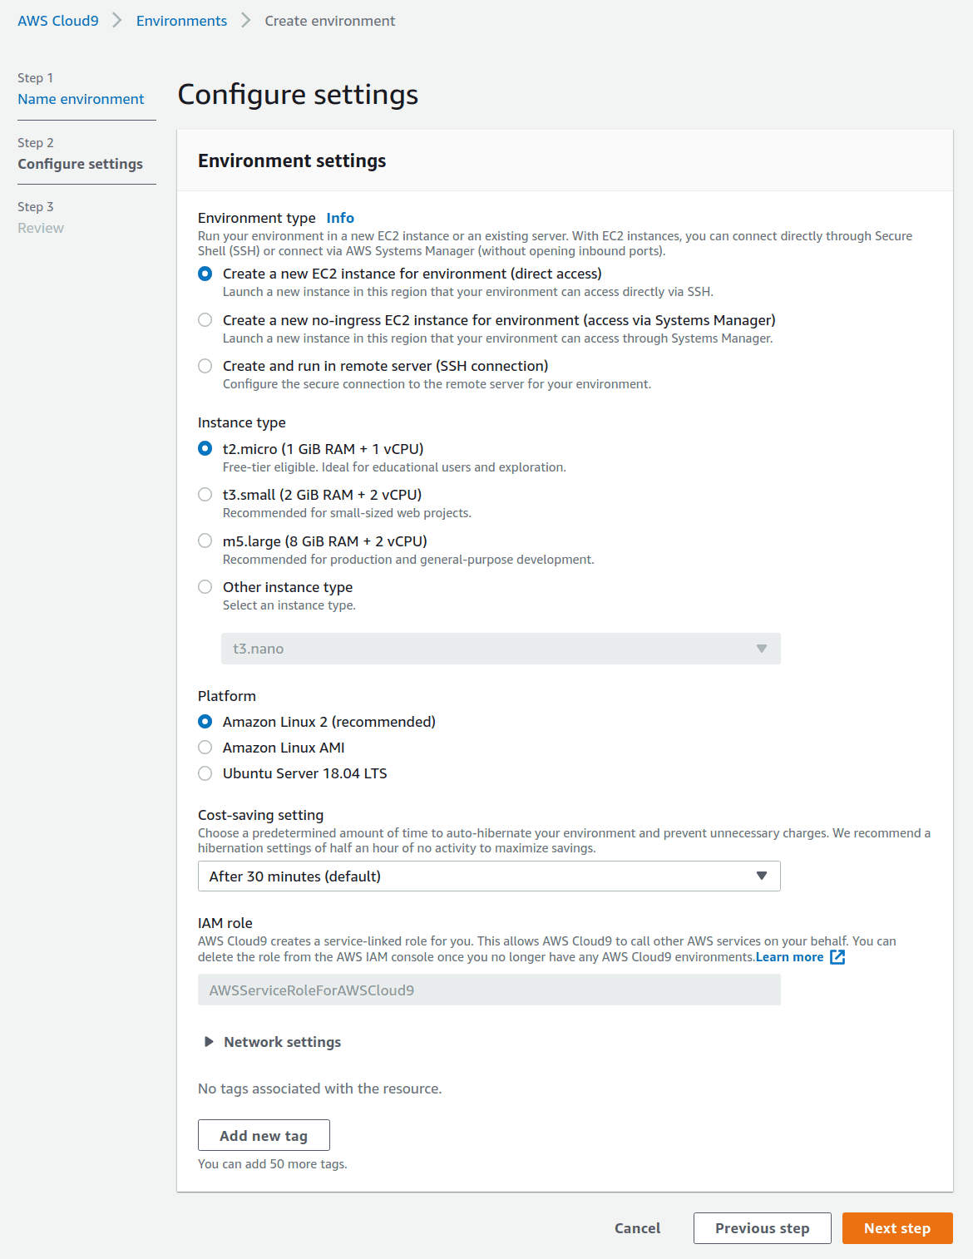Select the t3.small instance type
This screenshot has height=1259, width=973.
tap(205, 495)
